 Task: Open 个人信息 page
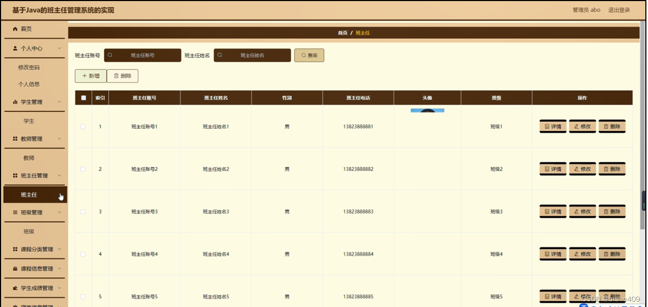point(29,84)
